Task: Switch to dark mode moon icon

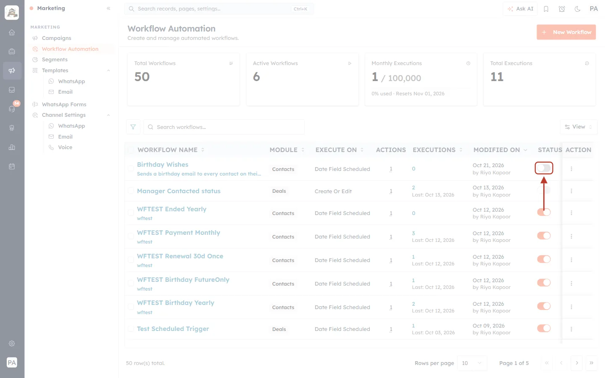Action: pyautogui.click(x=578, y=9)
